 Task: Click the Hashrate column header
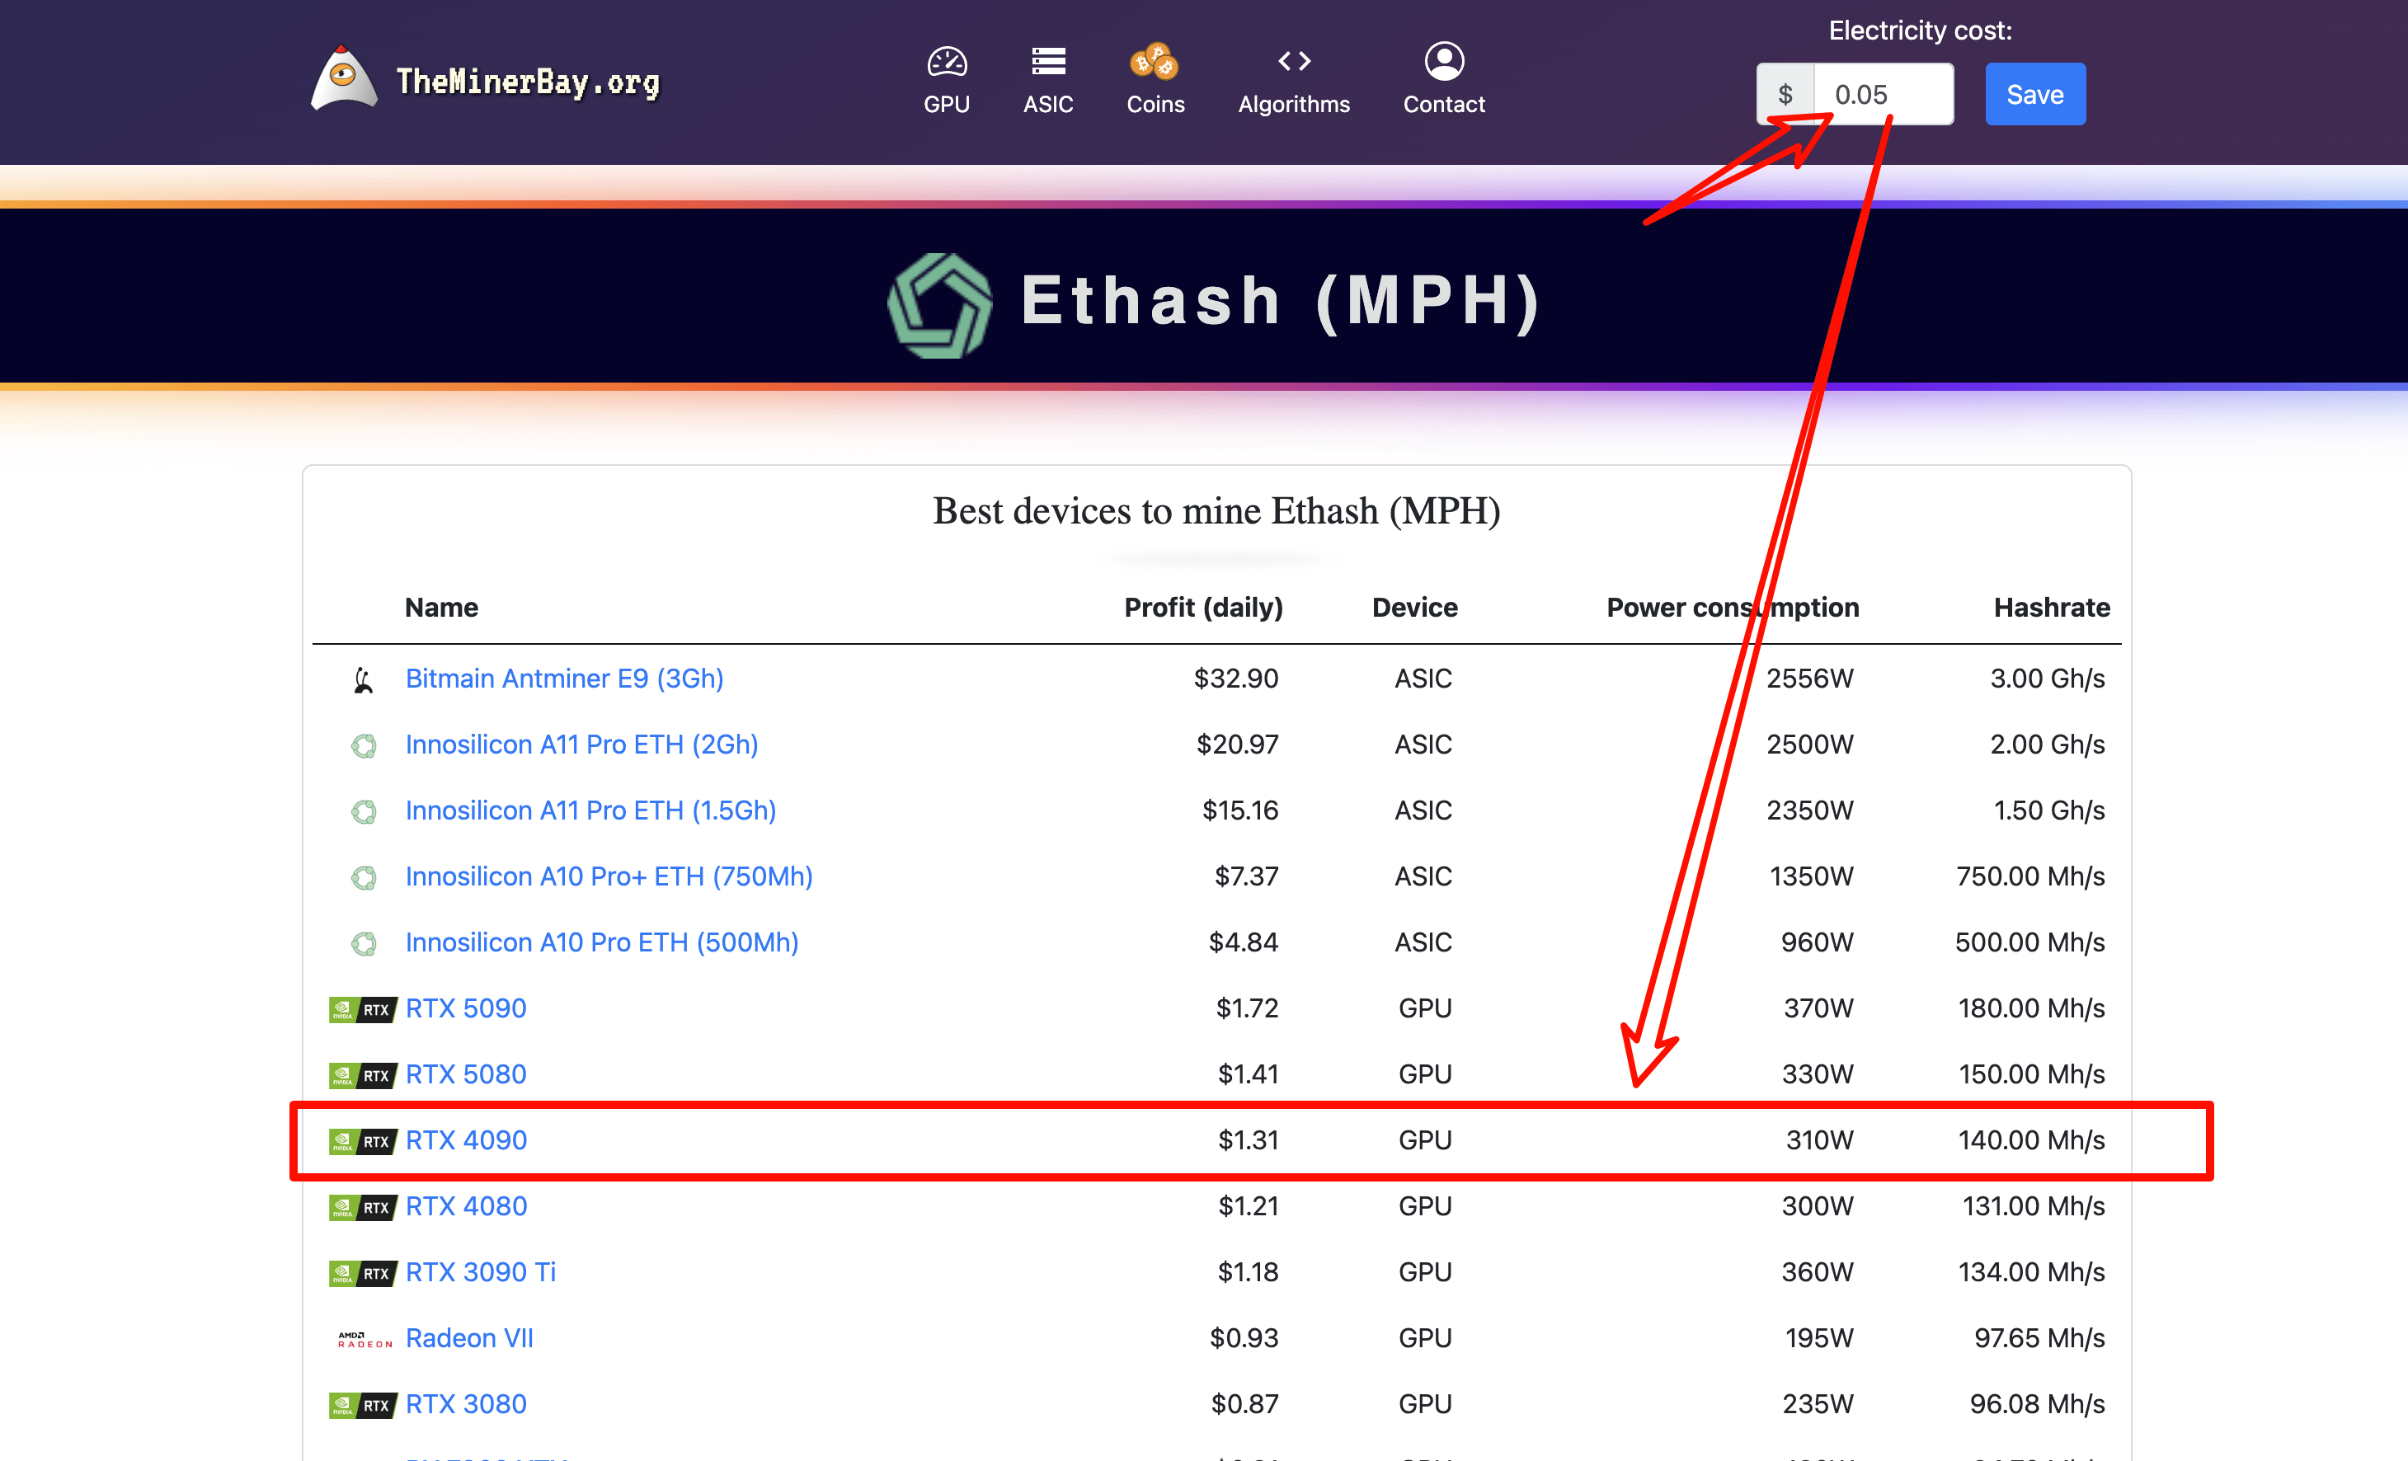tap(2051, 607)
